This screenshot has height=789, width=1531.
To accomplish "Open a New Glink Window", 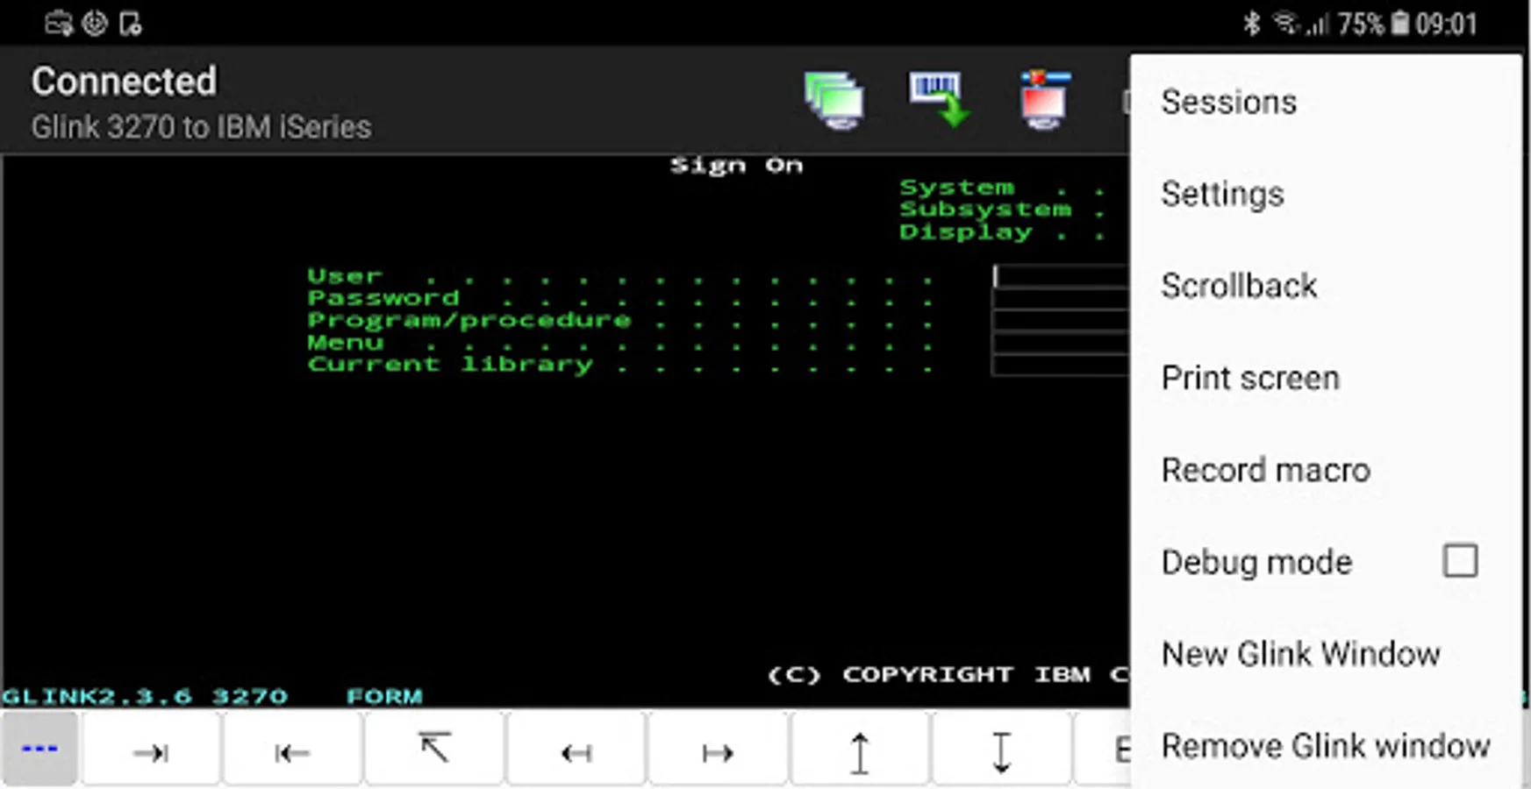I will 1325,654.
